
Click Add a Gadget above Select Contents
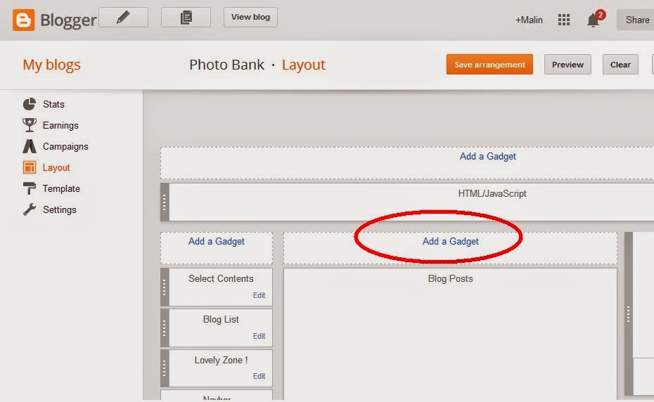[x=216, y=242]
